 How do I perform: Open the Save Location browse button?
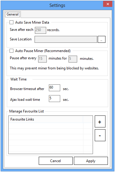tap(102, 39)
